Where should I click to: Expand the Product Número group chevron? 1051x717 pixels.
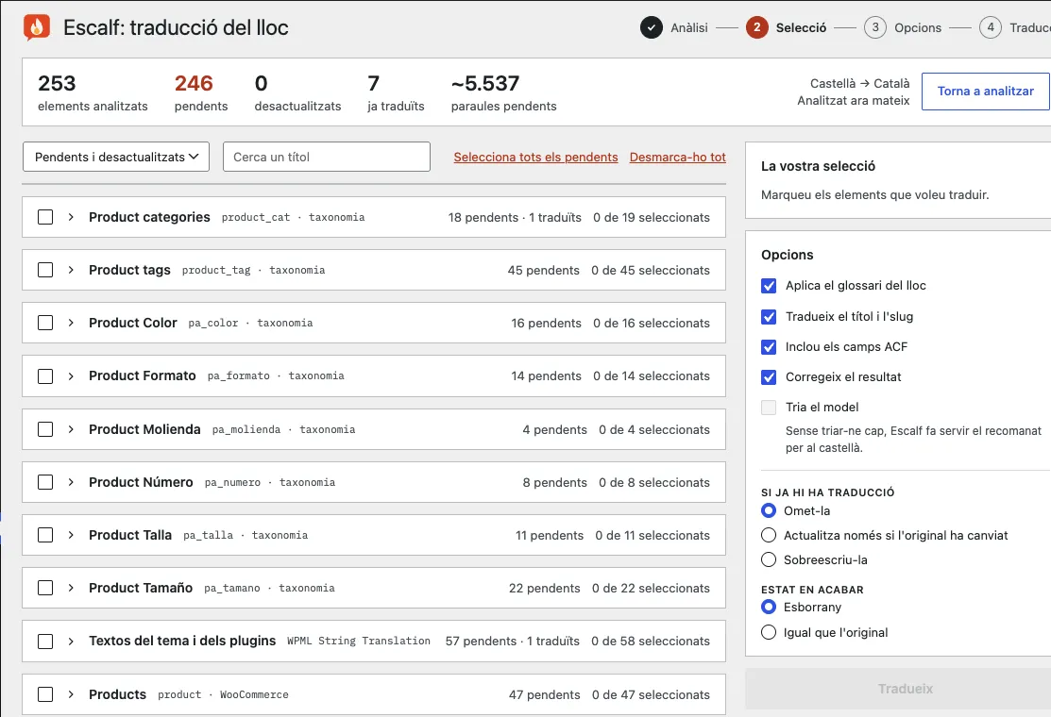[71, 482]
